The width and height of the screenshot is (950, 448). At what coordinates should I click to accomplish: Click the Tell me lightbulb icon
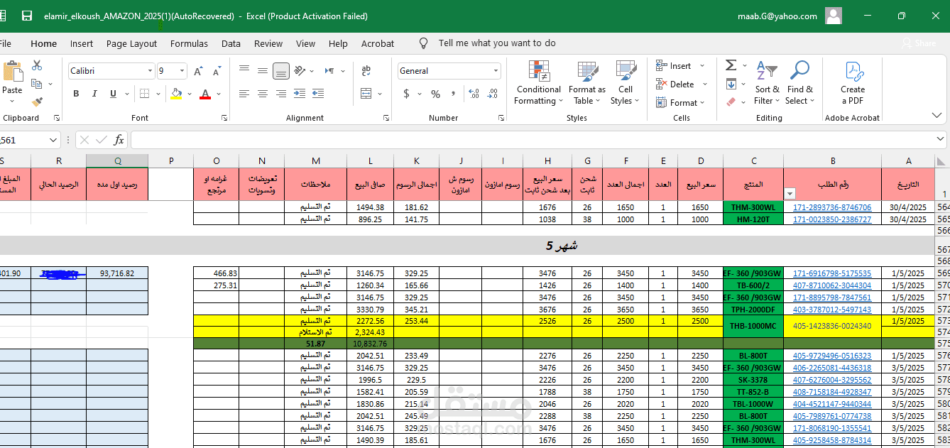tap(424, 43)
